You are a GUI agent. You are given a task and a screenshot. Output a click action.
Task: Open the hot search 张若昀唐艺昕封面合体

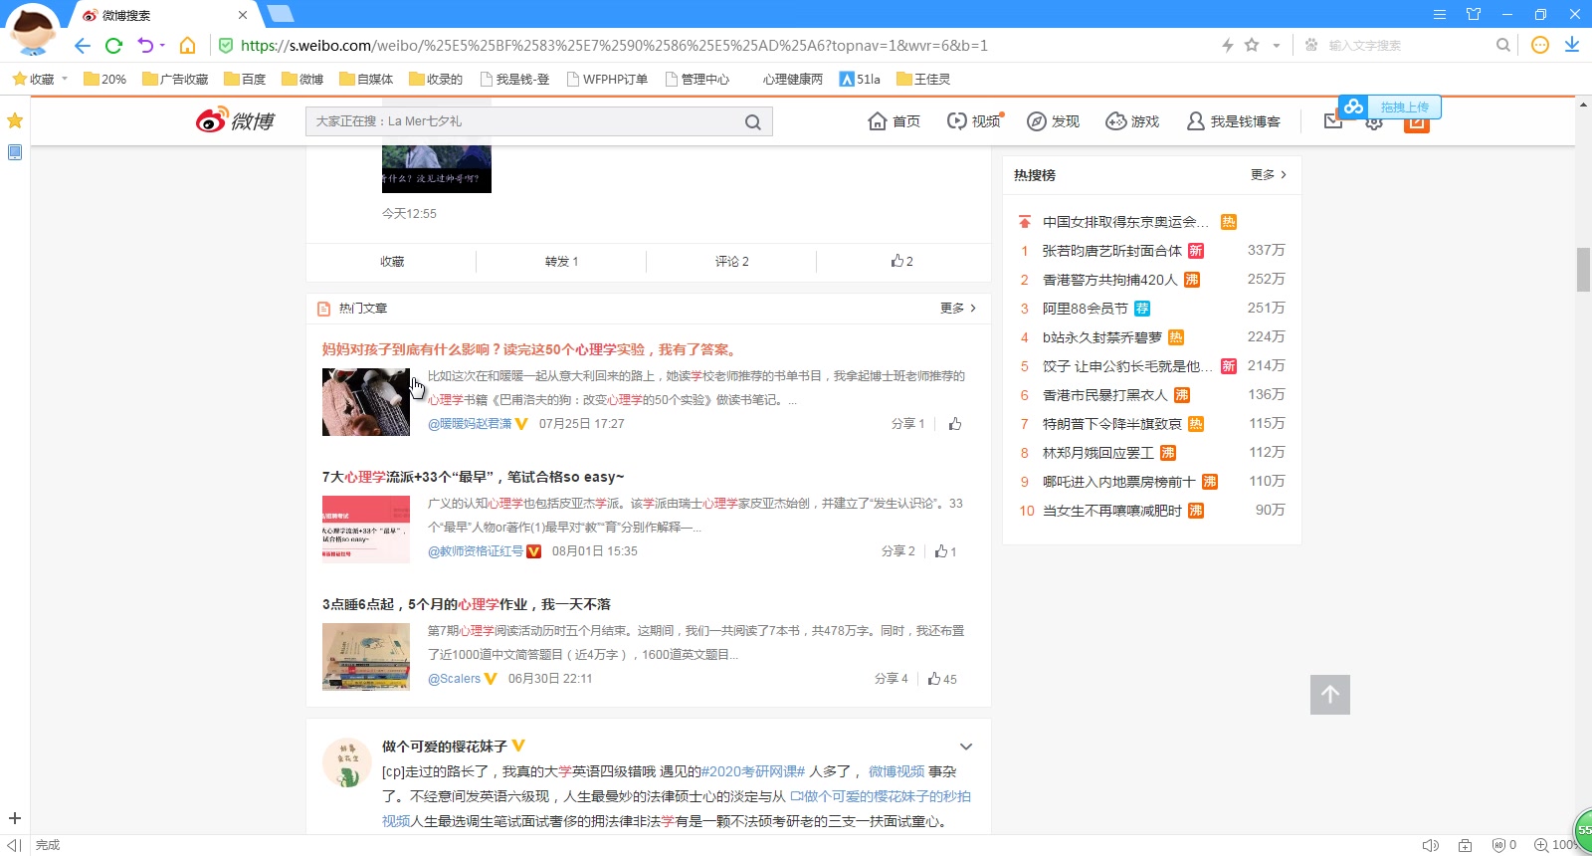pos(1111,251)
